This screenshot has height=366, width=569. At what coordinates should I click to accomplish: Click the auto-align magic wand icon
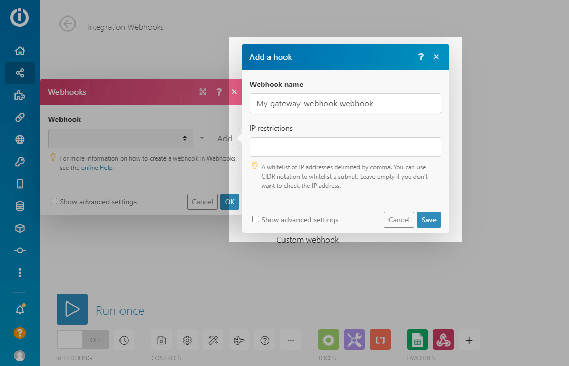pyautogui.click(x=213, y=340)
